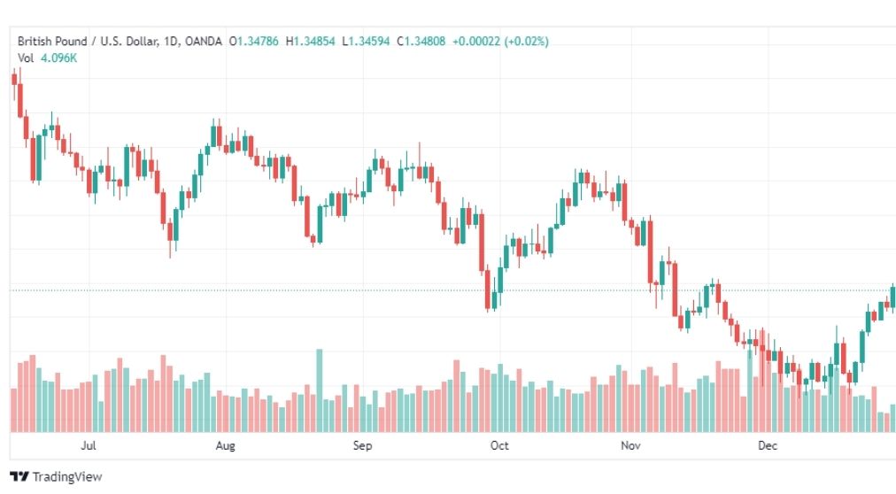Screen dimensions: 896x494
Task: Click the Oct label on time axis
Action: click(x=499, y=445)
